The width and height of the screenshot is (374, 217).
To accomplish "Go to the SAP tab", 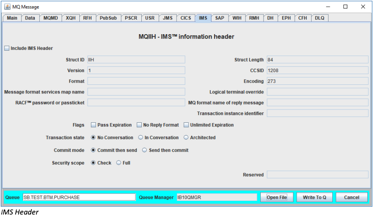I will (x=220, y=18).
